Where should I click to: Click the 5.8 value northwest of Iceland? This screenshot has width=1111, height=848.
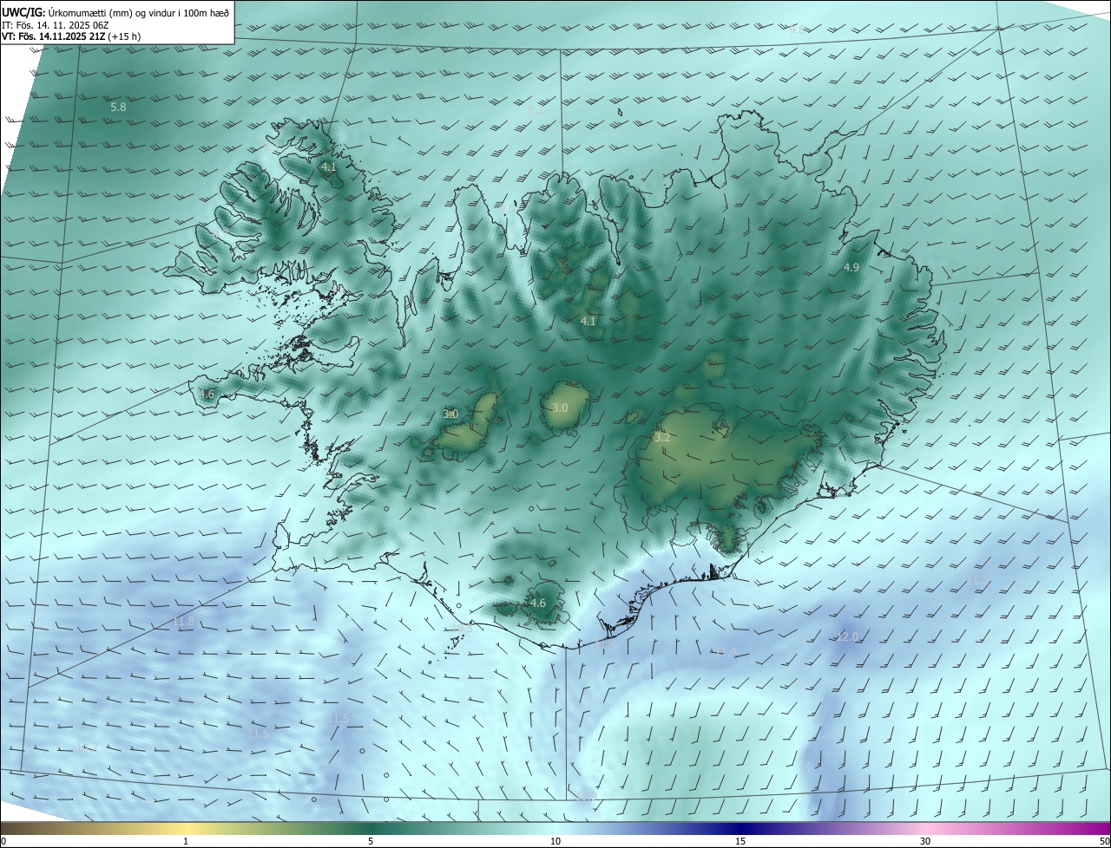click(x=119, y=107)
